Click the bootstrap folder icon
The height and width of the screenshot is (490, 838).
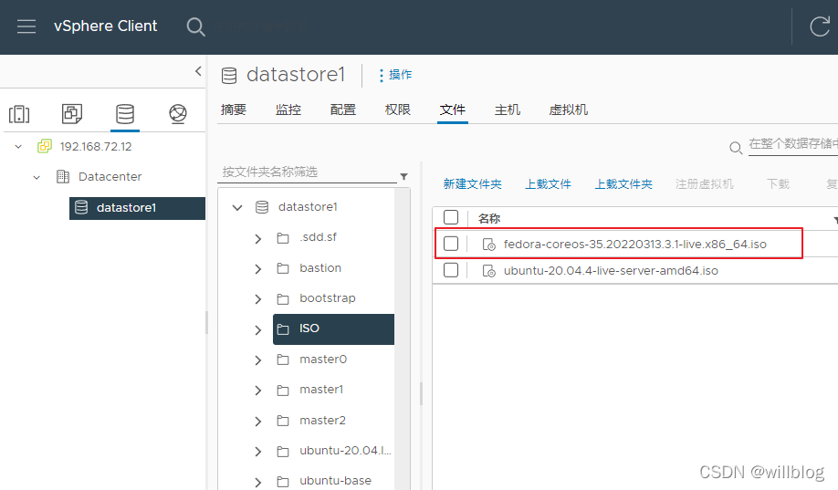coord(283,298)
